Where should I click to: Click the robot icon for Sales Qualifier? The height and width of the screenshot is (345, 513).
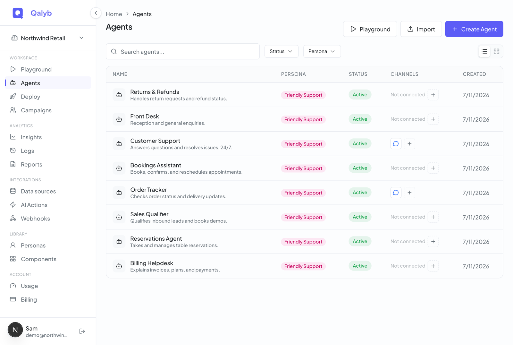tap(119, 217)
